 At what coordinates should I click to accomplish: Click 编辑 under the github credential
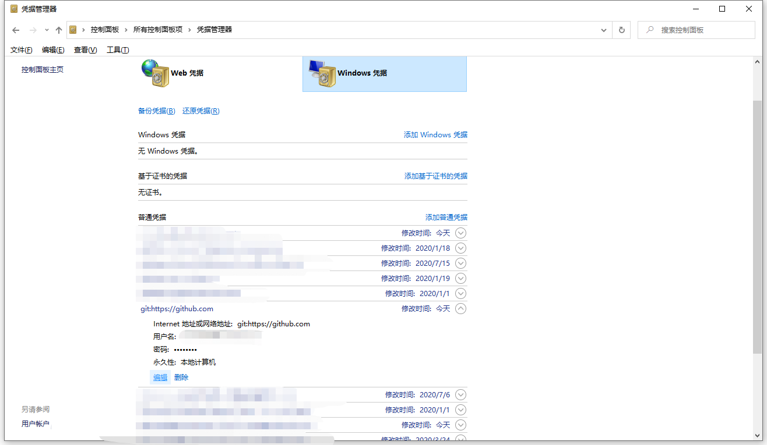pos(160,378)
